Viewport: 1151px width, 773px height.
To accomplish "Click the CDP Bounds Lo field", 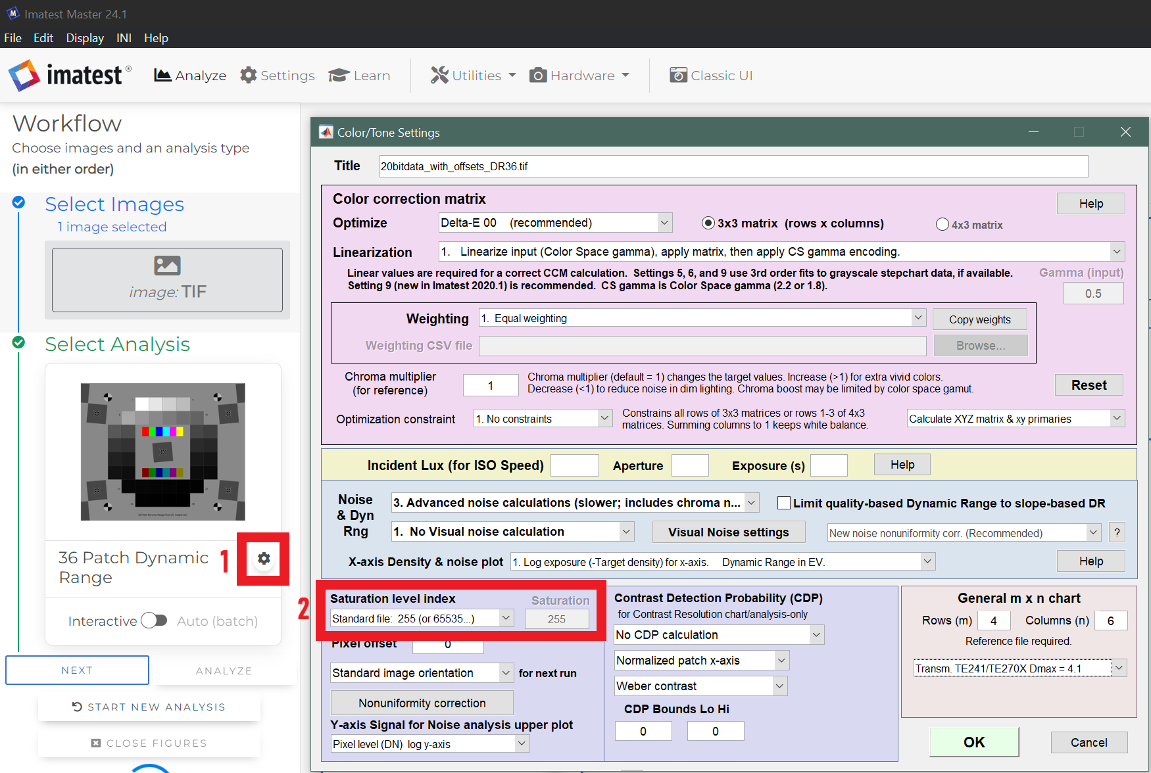I will (643, 732).
